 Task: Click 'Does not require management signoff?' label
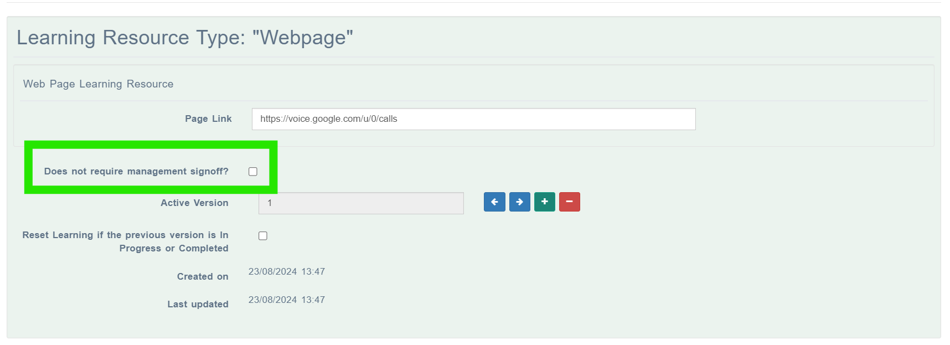pyautogui.click(x=136, y=172)
